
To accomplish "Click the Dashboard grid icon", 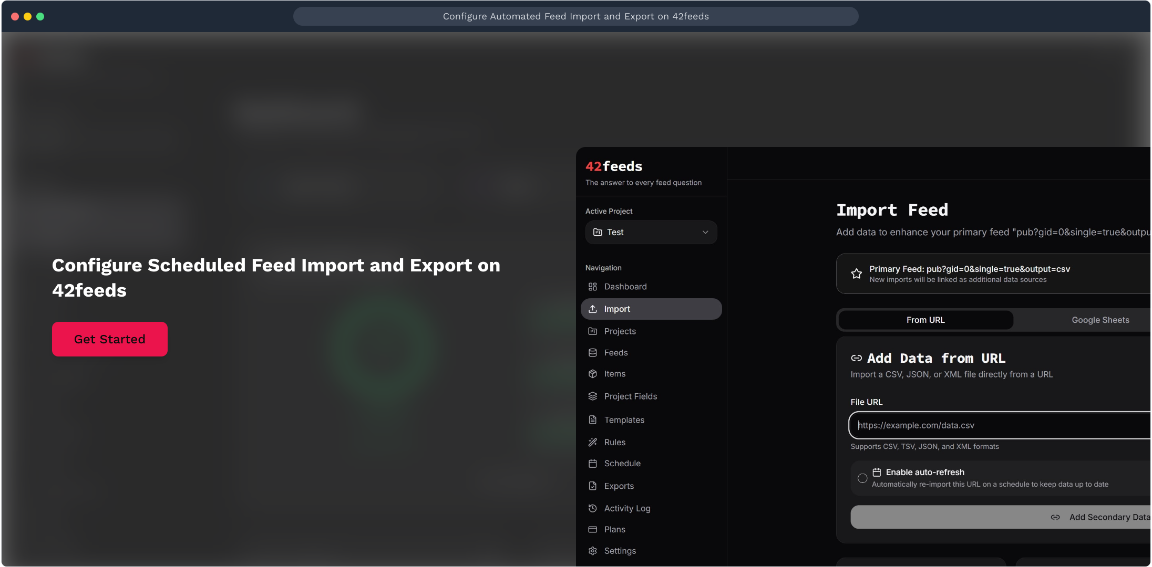I will (x=592, y=287).
